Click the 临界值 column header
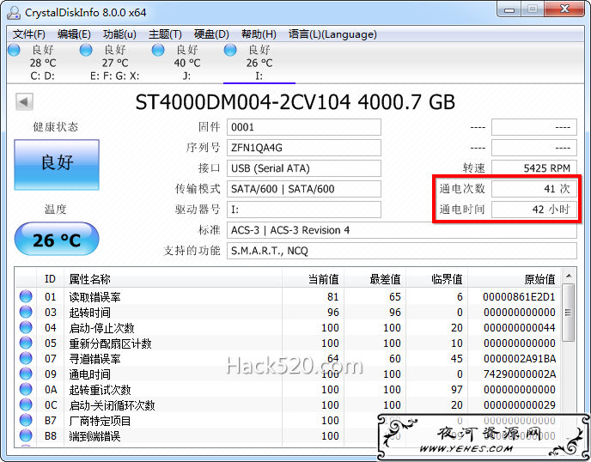Image resolution: width=591 pixels, height=462 pixels. pyautogui.click(x=437, y=279)
